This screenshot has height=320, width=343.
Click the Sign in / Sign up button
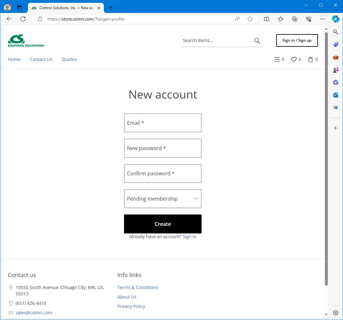297,40
